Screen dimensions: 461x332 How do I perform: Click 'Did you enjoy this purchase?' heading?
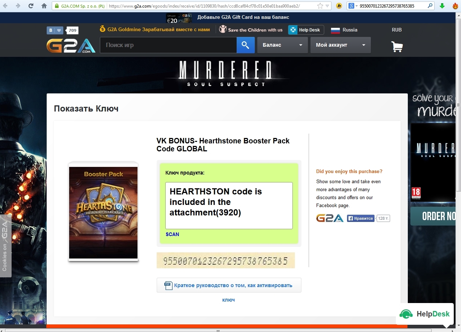[349, 171]
